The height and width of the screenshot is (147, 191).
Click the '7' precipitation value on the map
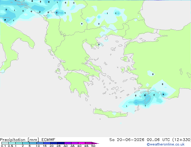tap(57, 13)
